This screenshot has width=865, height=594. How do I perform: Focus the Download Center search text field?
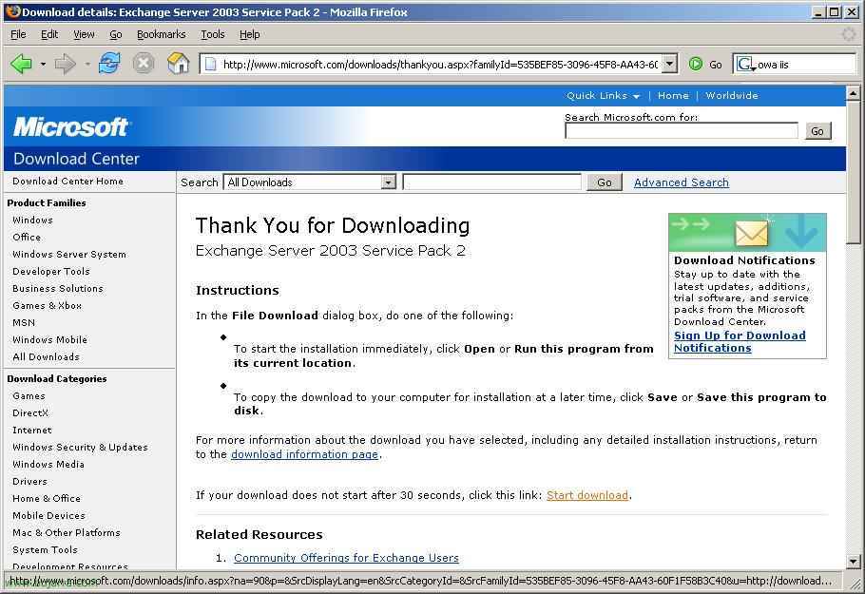(492, 182)
